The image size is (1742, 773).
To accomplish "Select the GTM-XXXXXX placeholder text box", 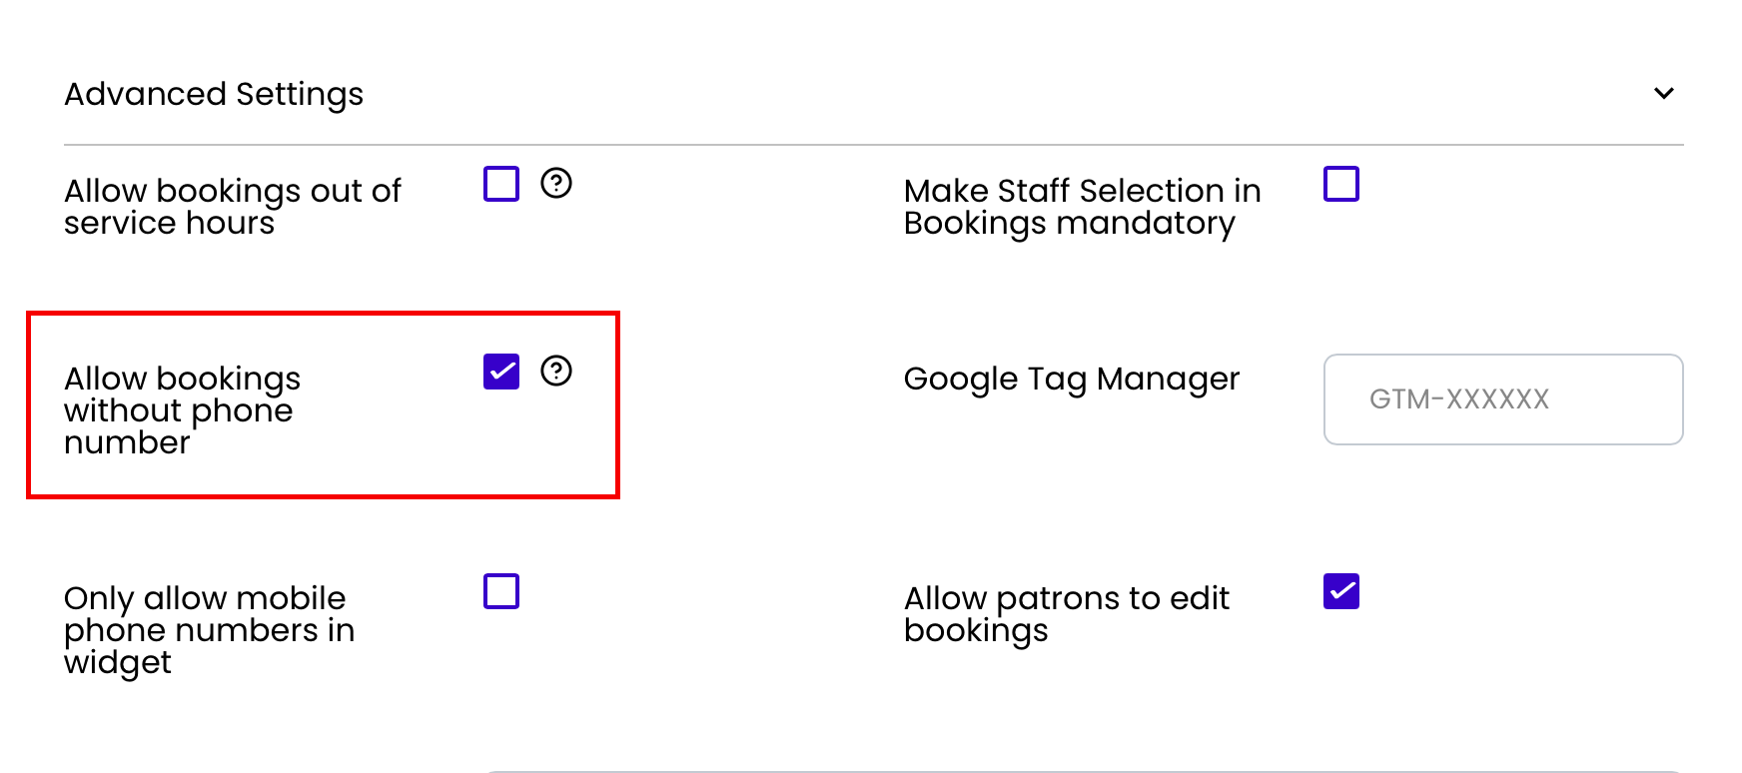I will [x=1502, y=399].
